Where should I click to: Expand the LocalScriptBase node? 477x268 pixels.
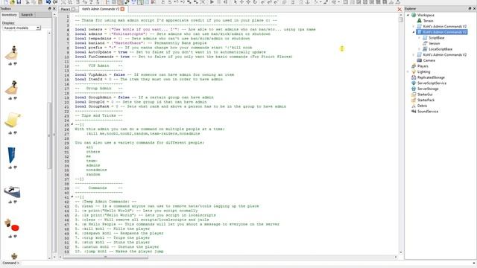pos(419,49)
